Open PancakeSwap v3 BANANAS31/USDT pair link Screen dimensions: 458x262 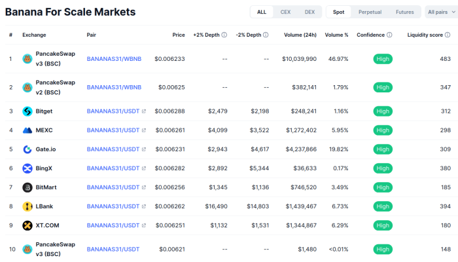pyautogui.click(x=113, y=250)
